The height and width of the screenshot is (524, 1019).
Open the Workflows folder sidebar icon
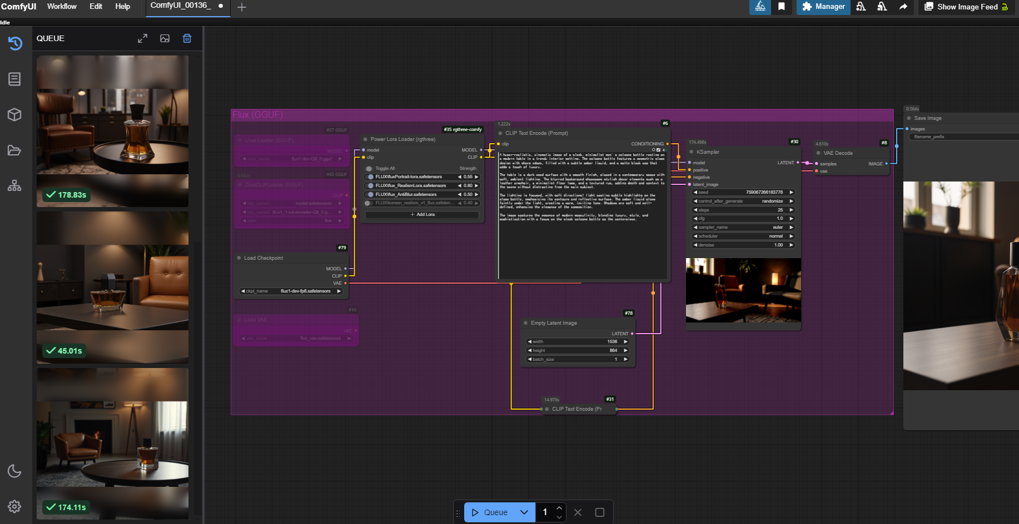coord(14,150)
